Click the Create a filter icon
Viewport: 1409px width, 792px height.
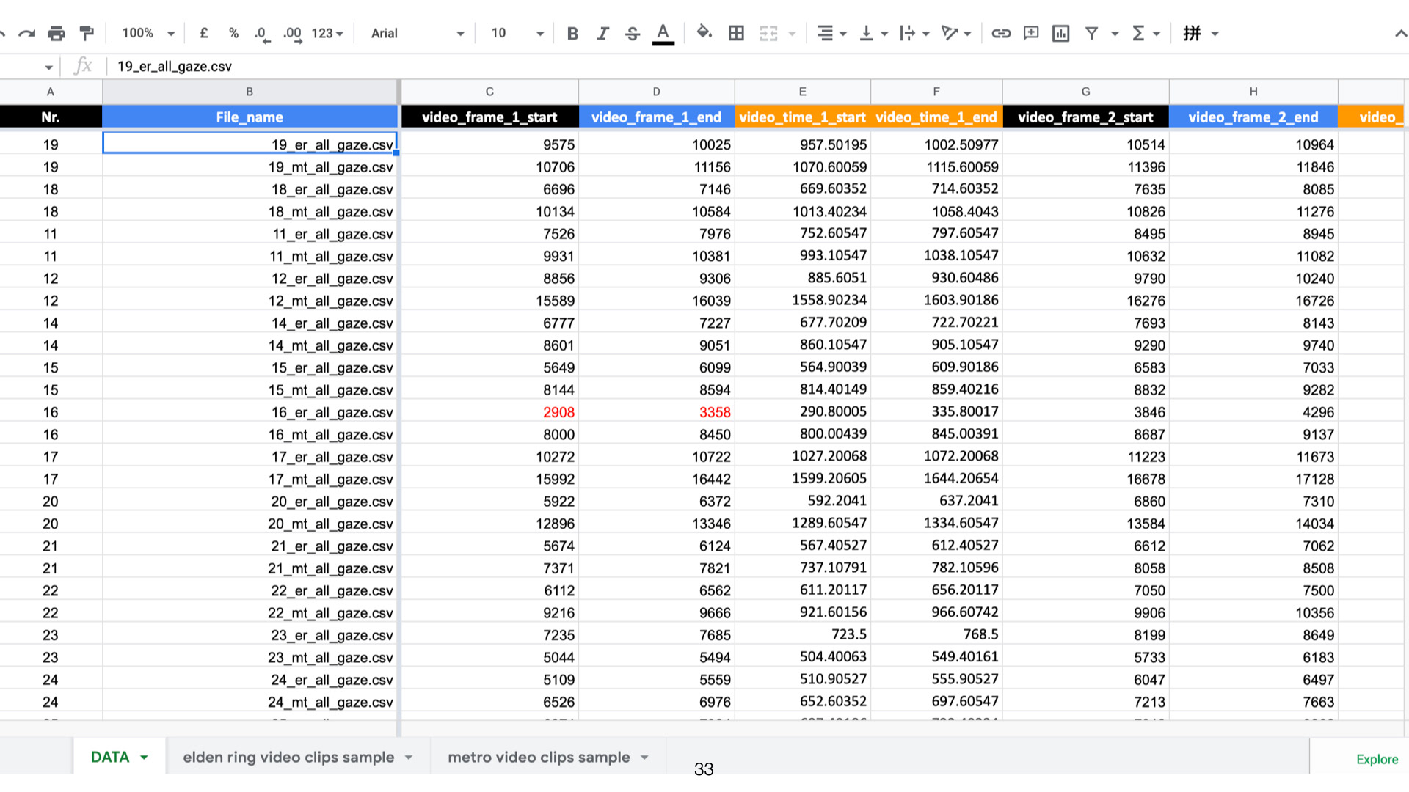tap(1091, 33)
